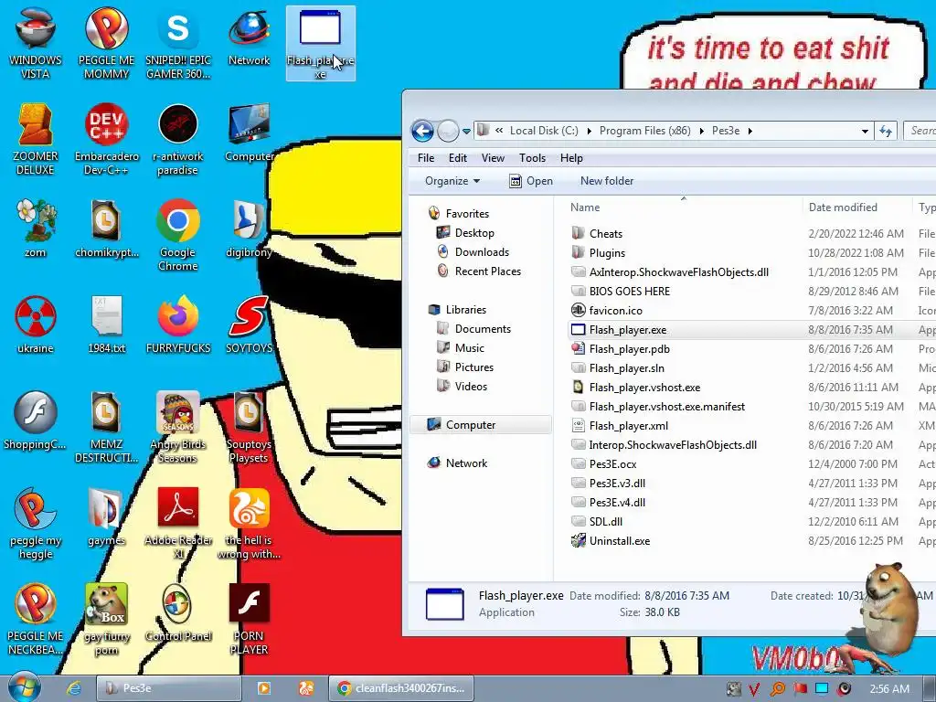Screen dimensions: 936x702
Task: Open the Organize dropdown menu
Action: [452, 181]
